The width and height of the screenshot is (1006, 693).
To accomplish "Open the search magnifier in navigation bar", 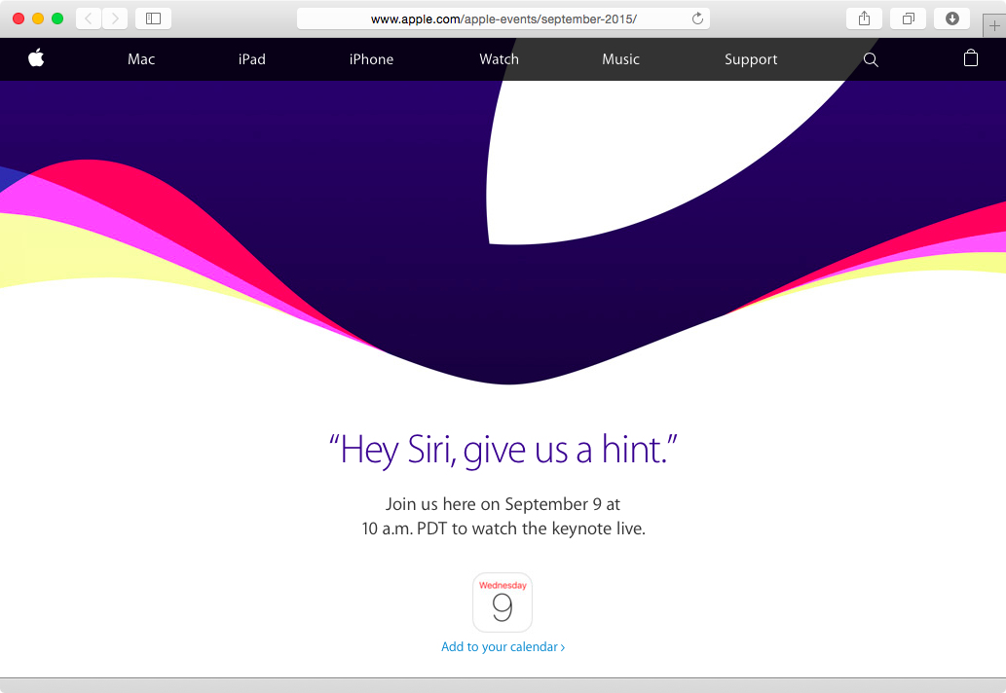I will tap(871, 59).
